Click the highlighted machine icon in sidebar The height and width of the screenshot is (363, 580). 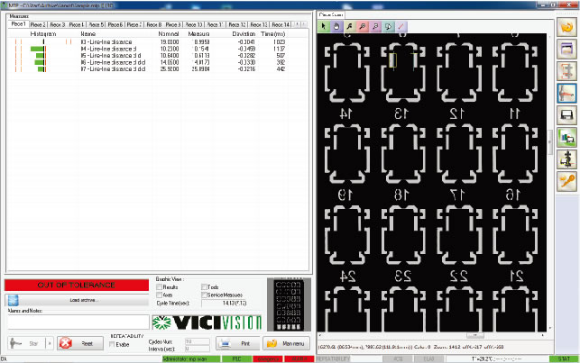pos(567,93)
